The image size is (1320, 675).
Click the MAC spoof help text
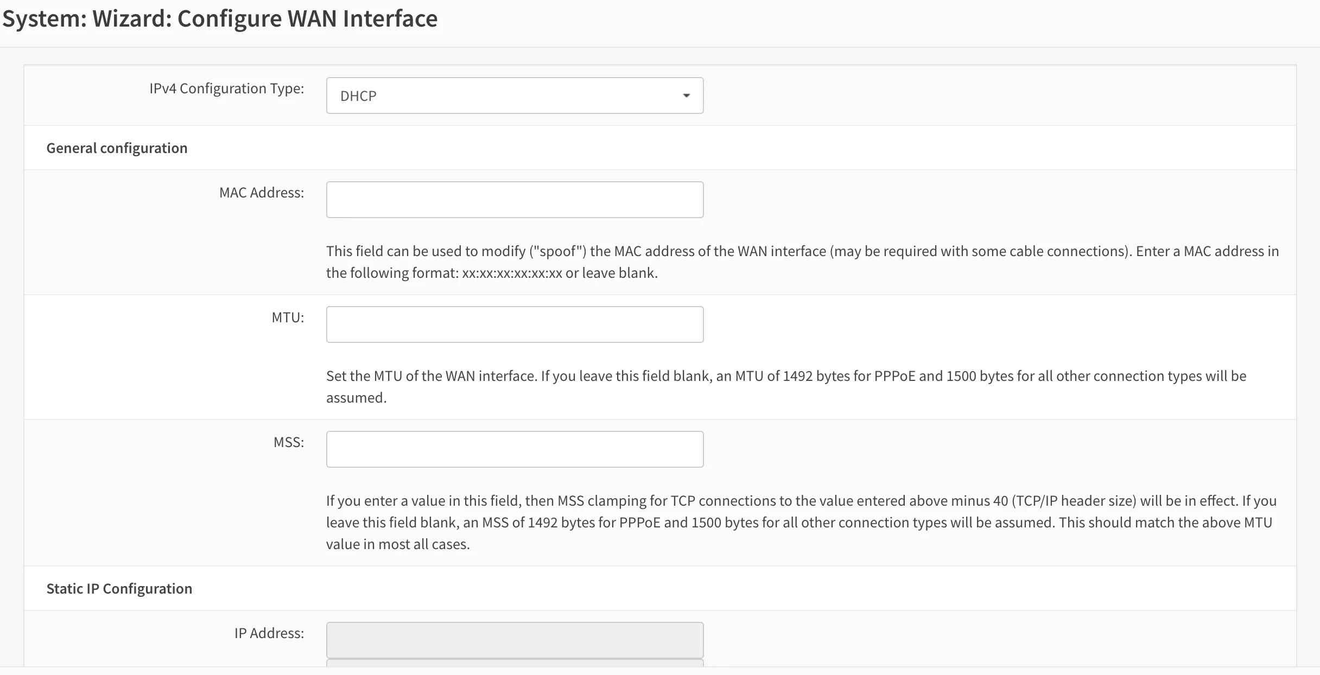(802, 262)
